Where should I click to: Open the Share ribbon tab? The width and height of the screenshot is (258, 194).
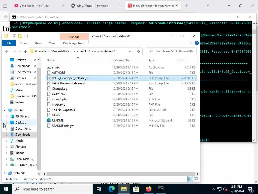coord(38,43)
